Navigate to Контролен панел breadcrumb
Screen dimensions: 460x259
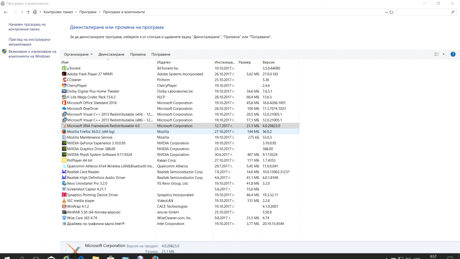pos(58,12)
